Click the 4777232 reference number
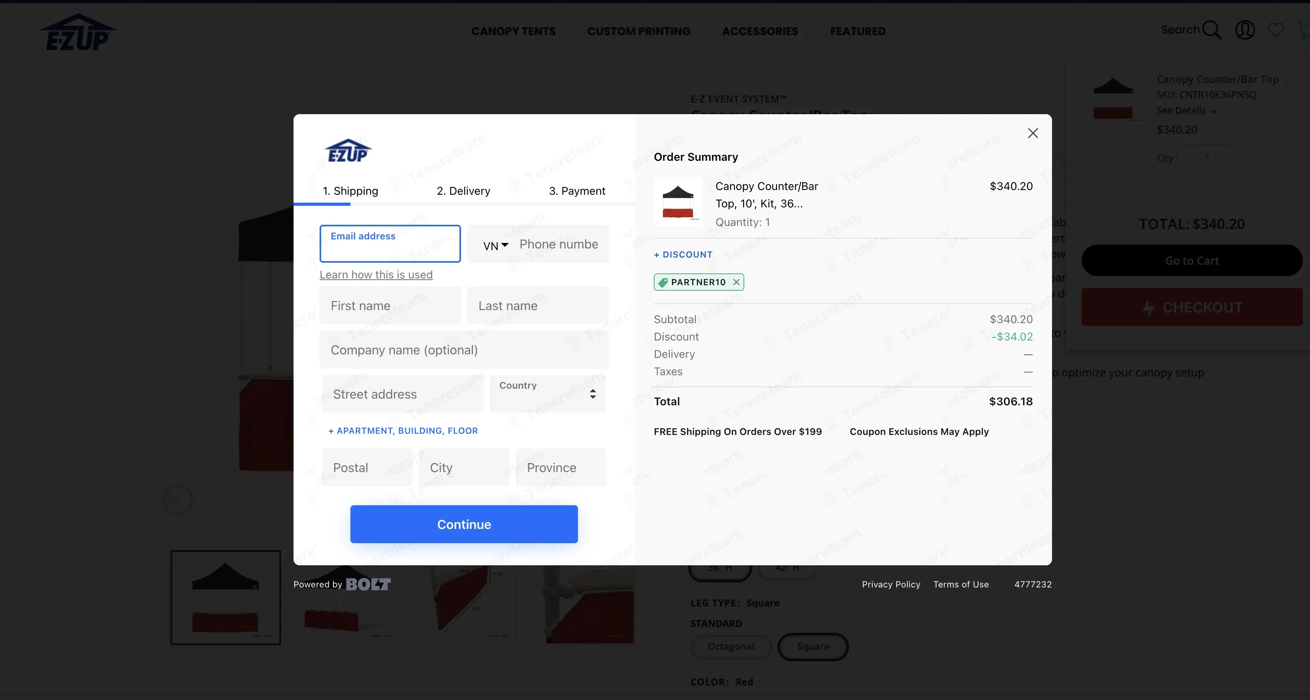Image resolution: width=1310 pixels, height=700 pixels. 1033,584
